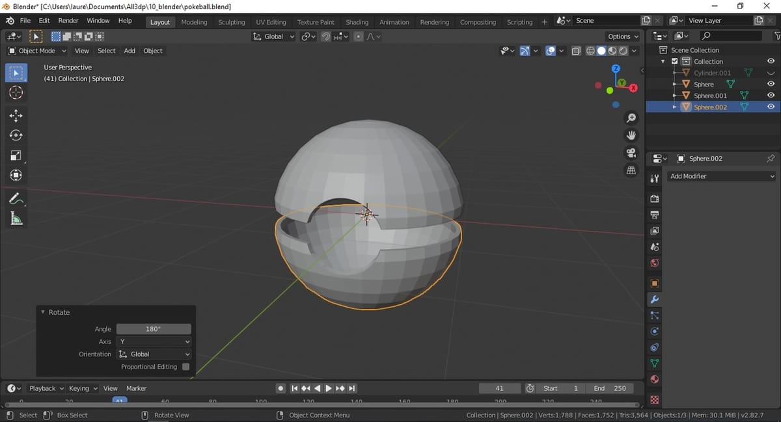Click the zoom view magnifier icon
Viewport: 781px width, 422px height.
coord(631,118)
